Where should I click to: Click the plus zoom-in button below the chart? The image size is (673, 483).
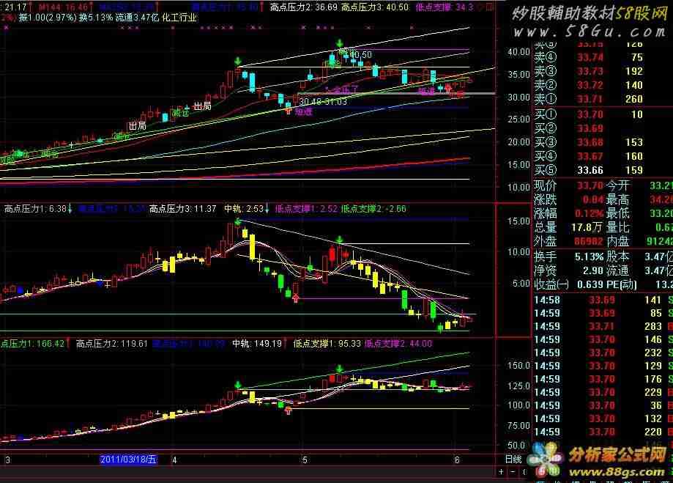[x=501, y=472]
